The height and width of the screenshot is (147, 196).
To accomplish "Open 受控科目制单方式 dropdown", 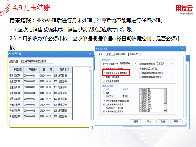I will click(135, 63).
